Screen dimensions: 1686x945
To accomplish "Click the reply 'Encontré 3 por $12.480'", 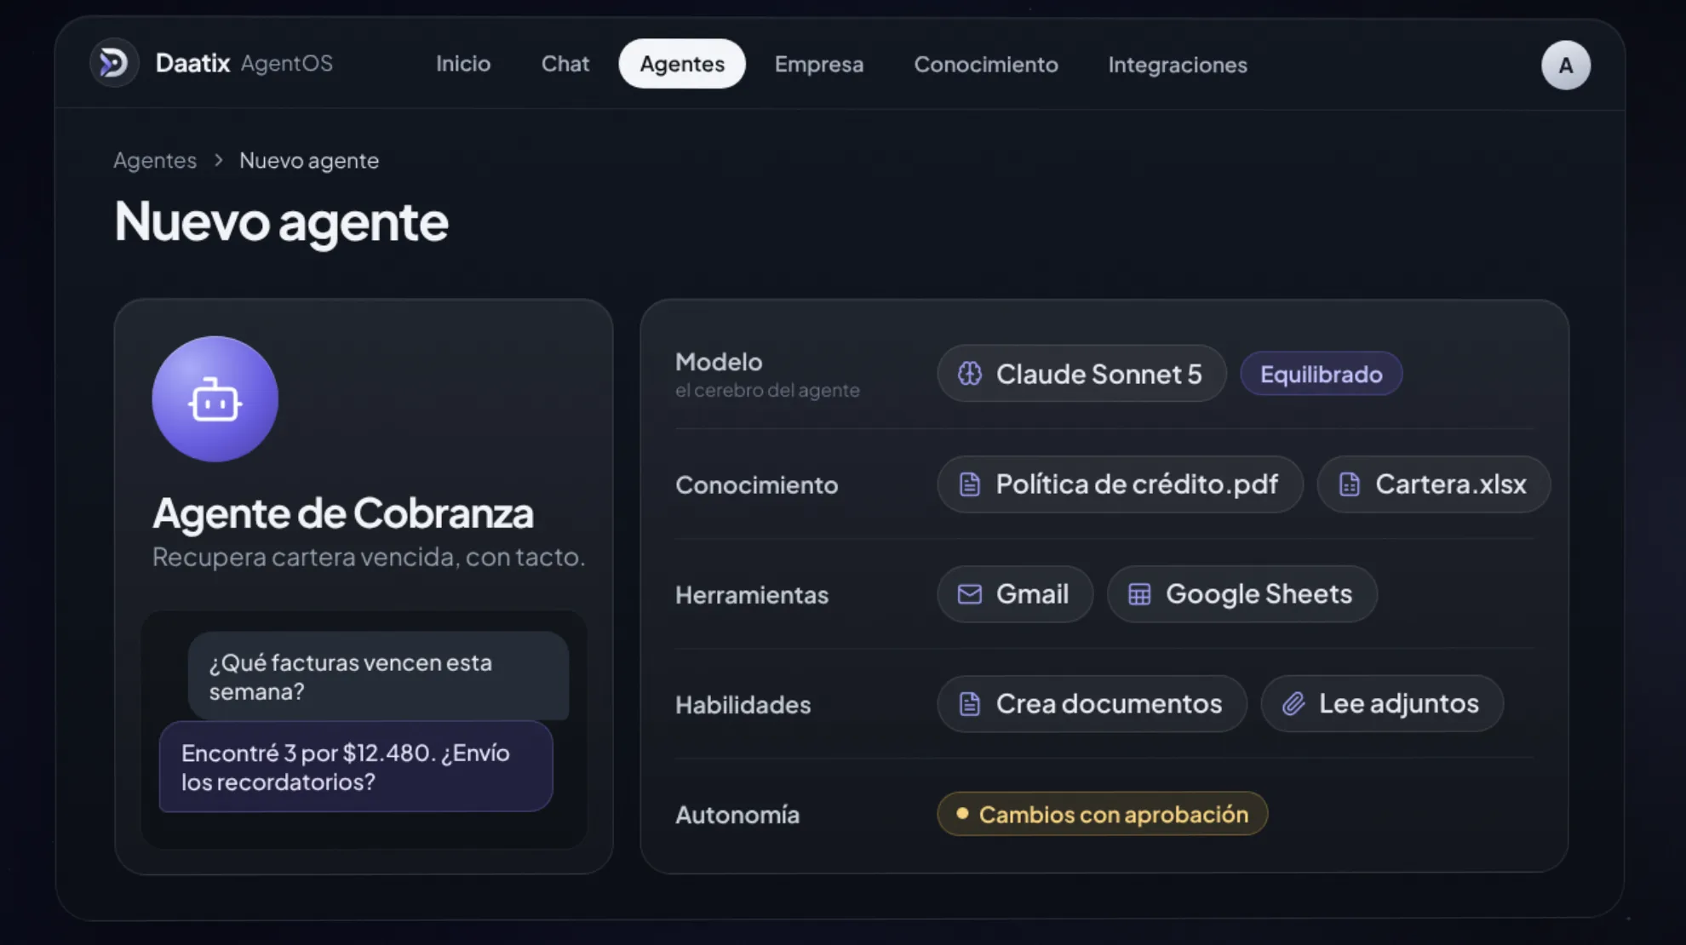I will 356,767.
